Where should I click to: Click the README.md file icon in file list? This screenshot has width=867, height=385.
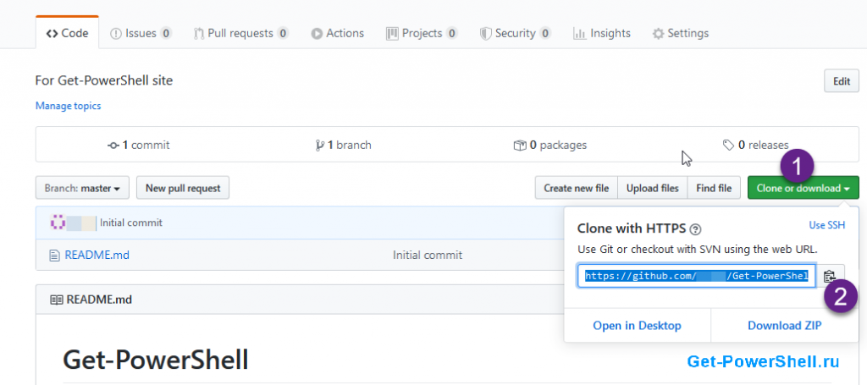pos(53,256)
